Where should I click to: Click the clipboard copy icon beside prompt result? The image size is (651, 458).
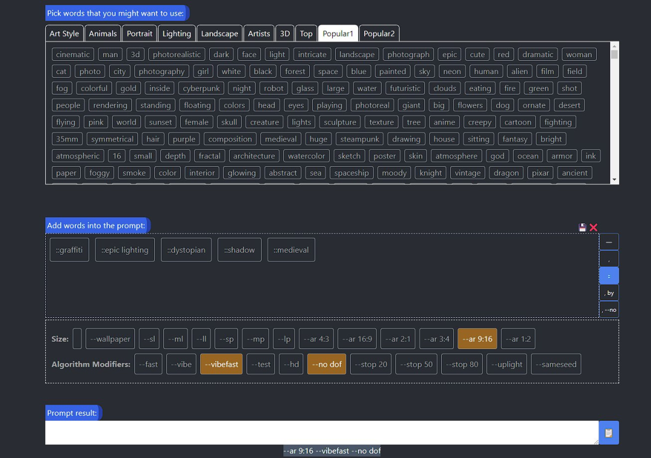click(608, 433)
